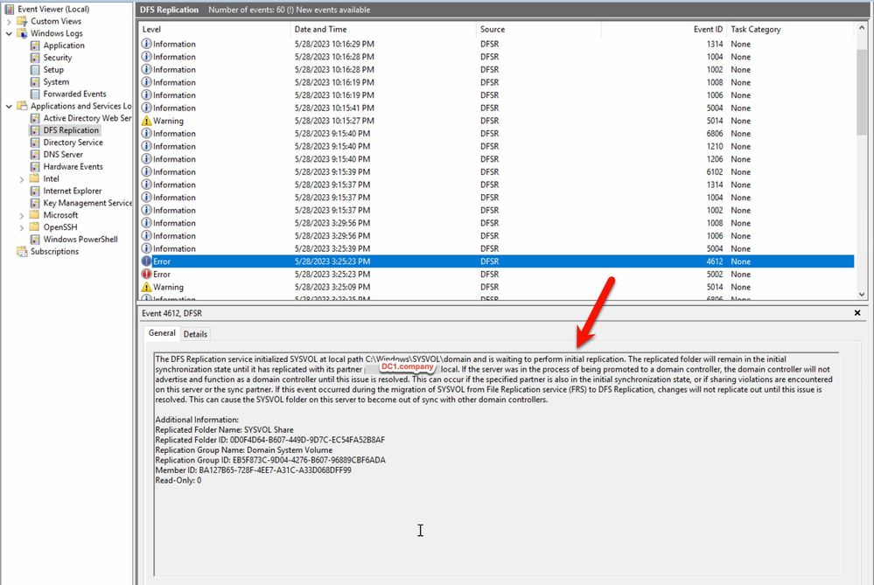Expand the Microsoft folder node
The height and width of the screenshot is (585, 874).
pyautogui.click(x=22, y=216)
